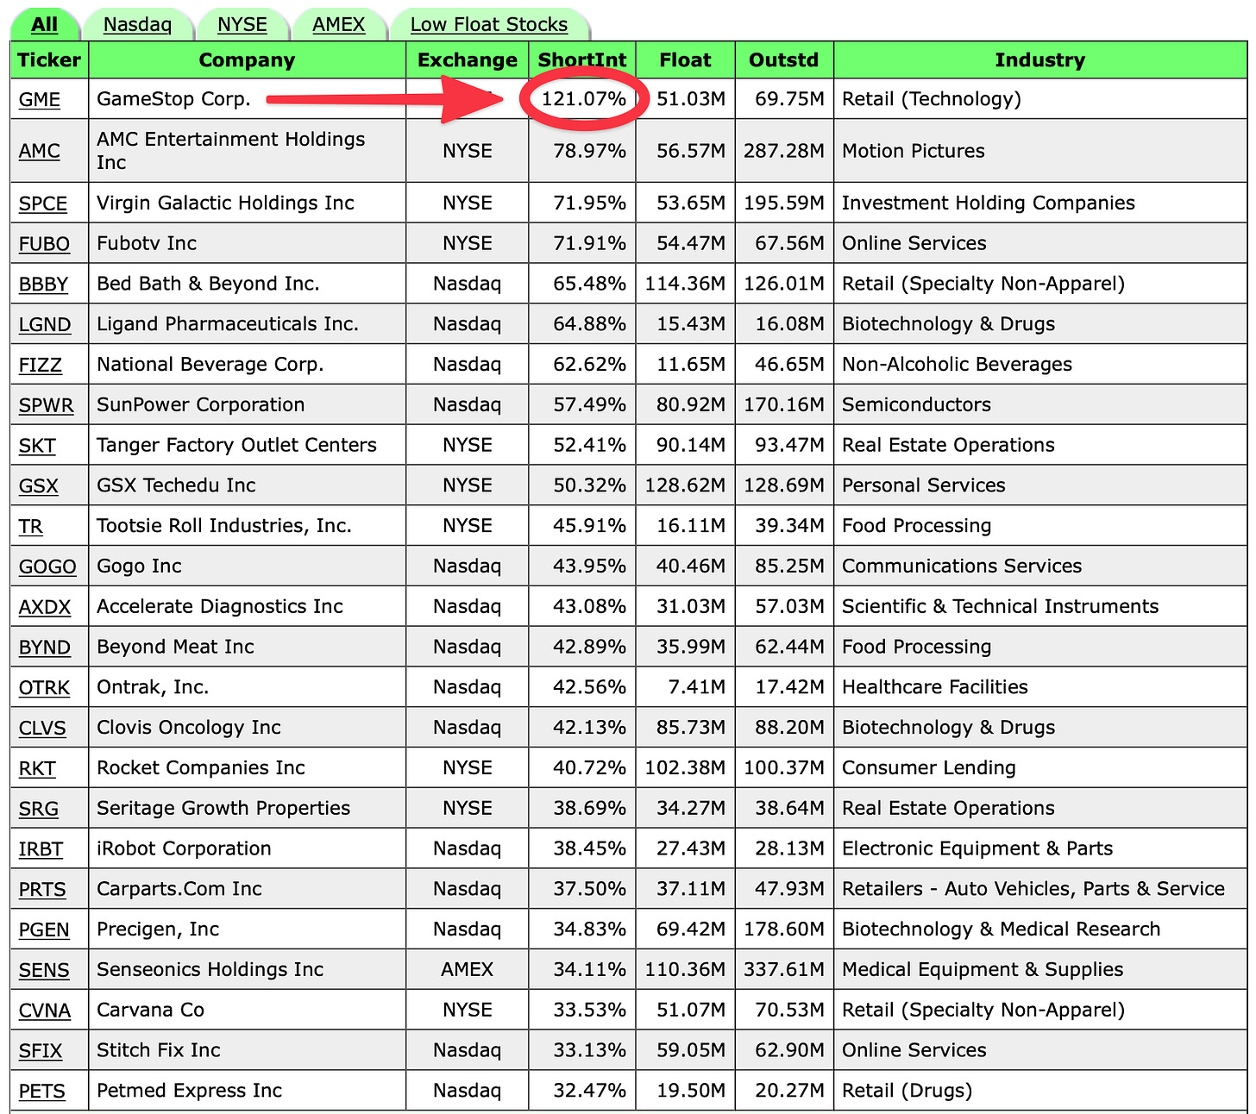1256x1114 pixels.
Task: Click Tanger Factory Outlet Centers name
Action: [x=236, y=446]
